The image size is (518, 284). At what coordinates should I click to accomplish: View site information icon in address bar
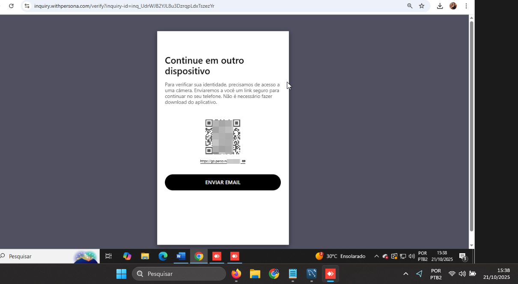pos(27,6)
